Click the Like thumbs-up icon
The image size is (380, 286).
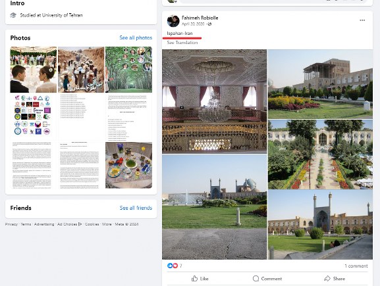pyautogui.click(x=194, y=279)
